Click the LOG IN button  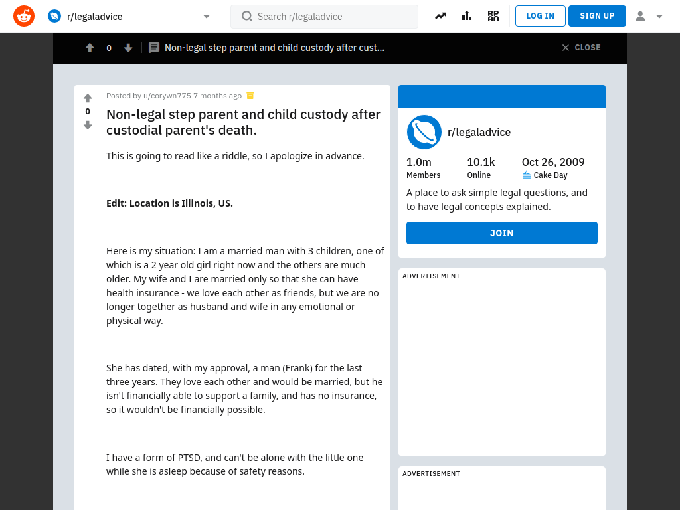tap(541, 16)
